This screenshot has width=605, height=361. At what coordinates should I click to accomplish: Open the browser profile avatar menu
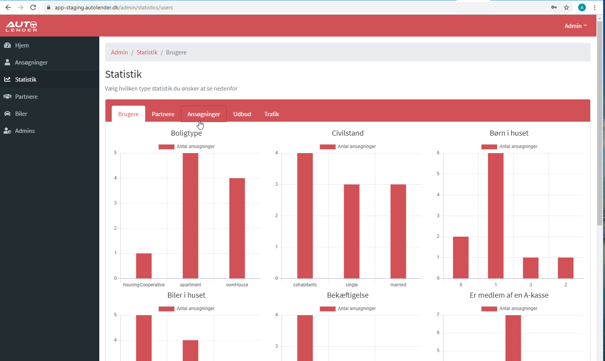582,7
